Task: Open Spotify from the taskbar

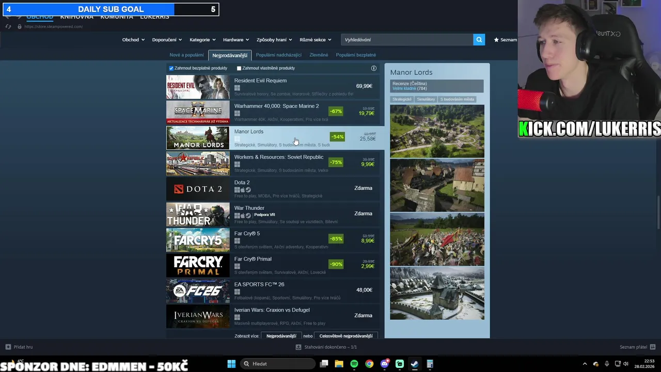Action: [x=354, y=364]
